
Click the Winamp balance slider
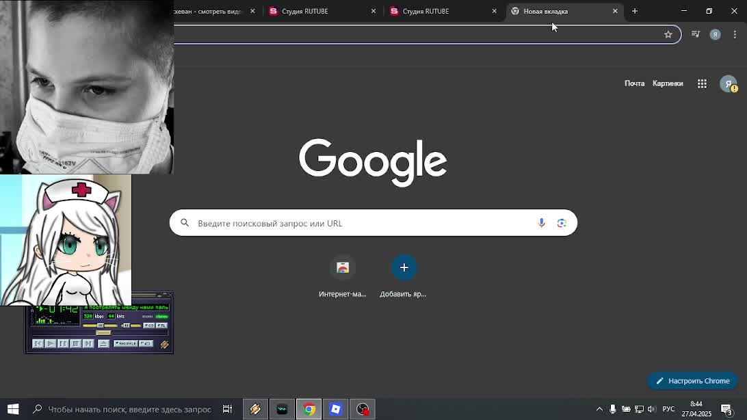(x=131, y=326)
